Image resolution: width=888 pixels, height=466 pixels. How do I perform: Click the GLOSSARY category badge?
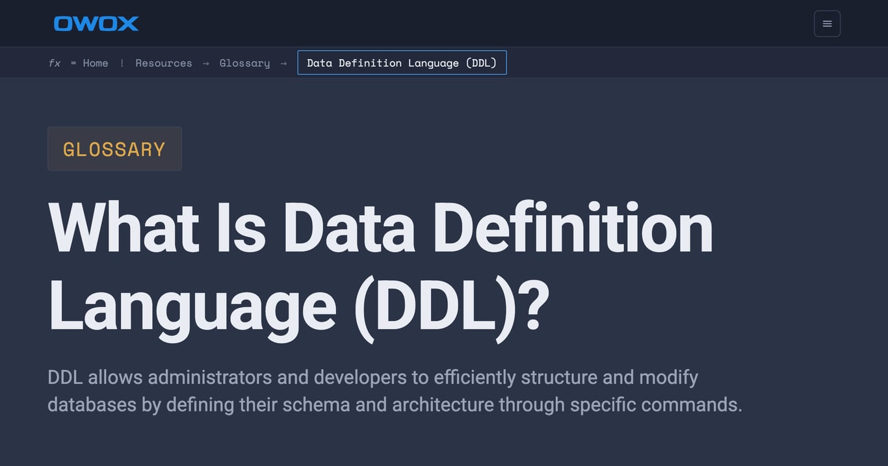click(114, 149)
